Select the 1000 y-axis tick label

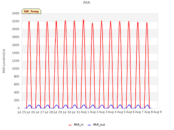pos(16,69)
